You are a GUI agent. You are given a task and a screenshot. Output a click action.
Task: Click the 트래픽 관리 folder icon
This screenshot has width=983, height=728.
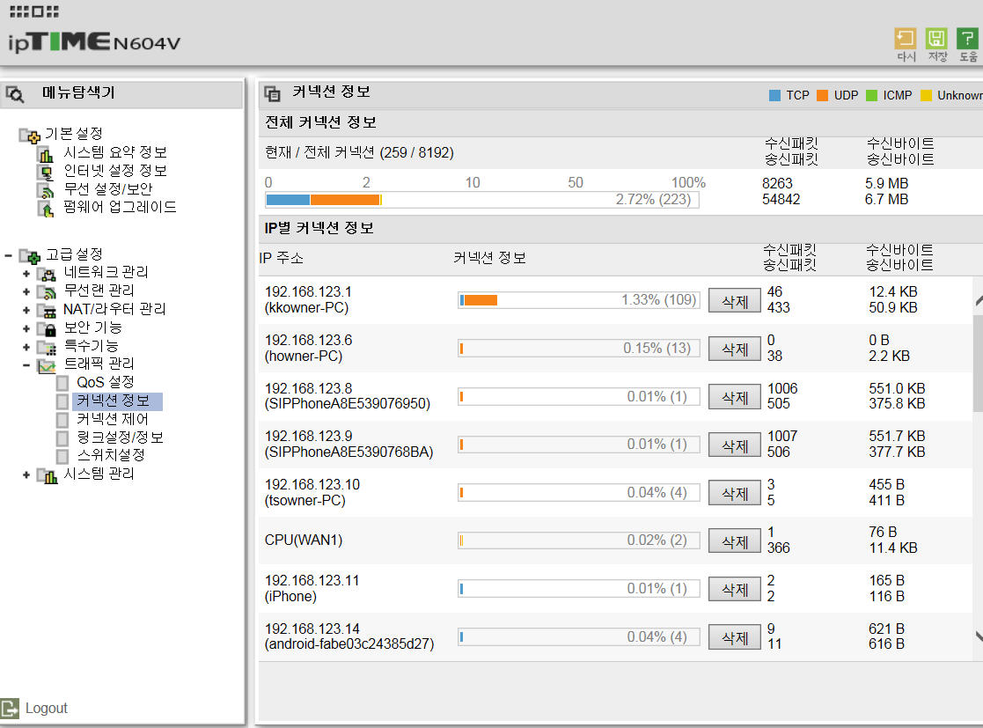pyautogui.click(x=47, y=365)
